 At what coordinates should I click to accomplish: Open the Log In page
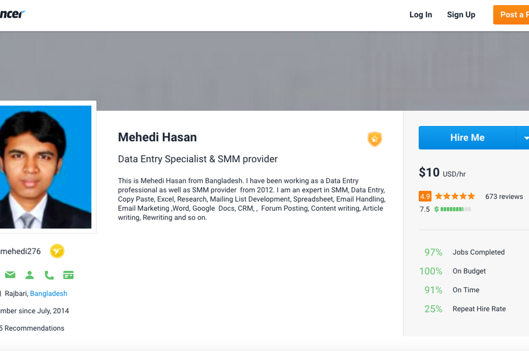point(421,15)
